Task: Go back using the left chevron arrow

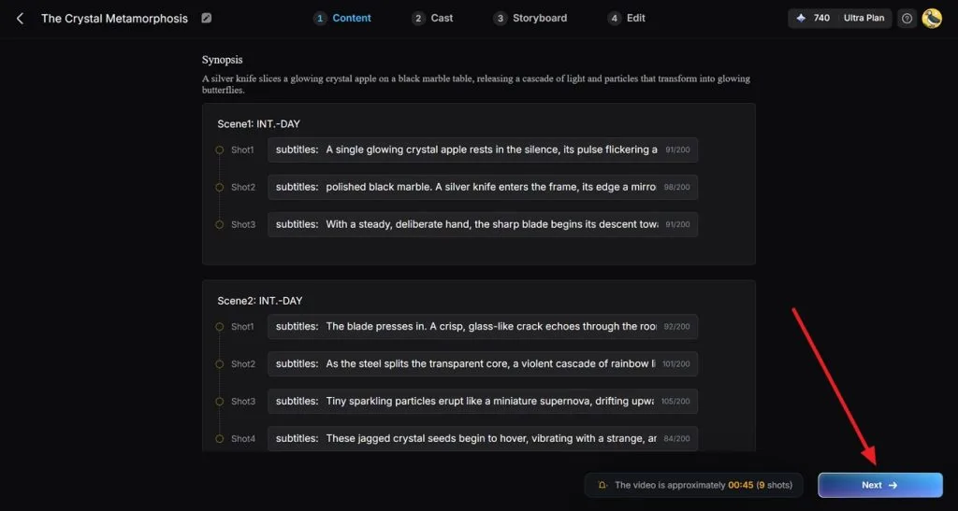Action: pos(21,19)
